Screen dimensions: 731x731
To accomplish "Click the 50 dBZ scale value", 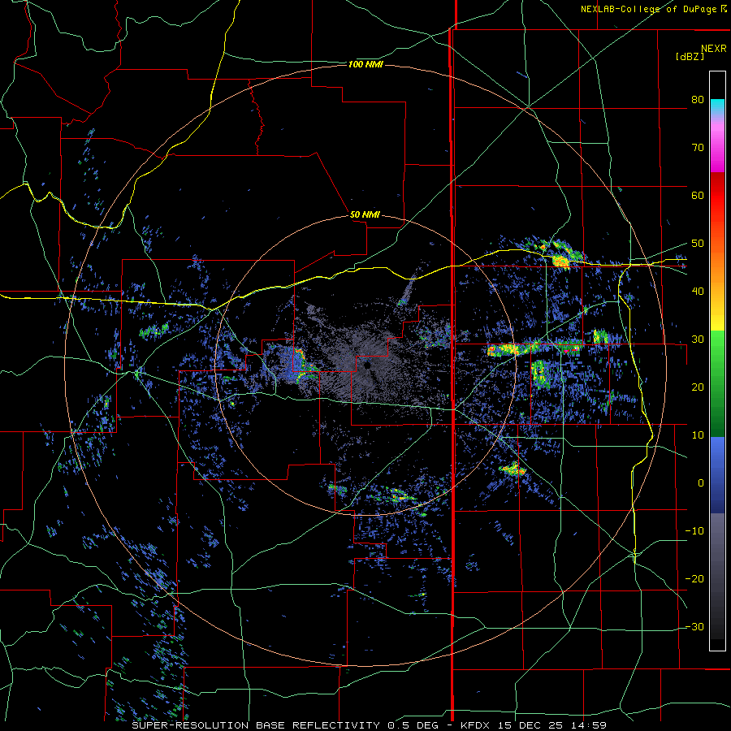I will 698,244.
